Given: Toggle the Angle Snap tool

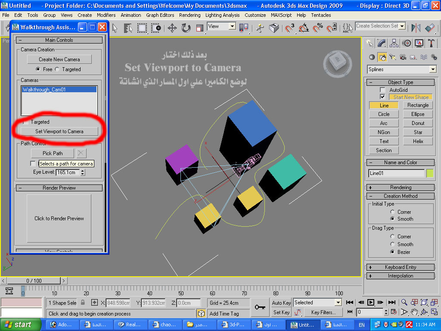Looking at the screenshot, I should [x=304, y=28].
